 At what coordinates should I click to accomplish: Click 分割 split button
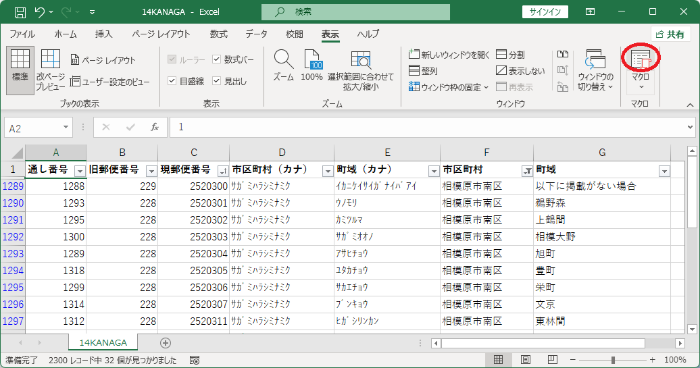point(511,55)
